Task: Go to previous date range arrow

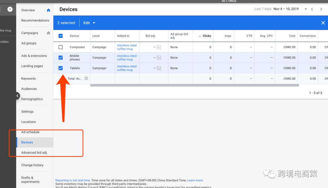Action: click(312, 9)
